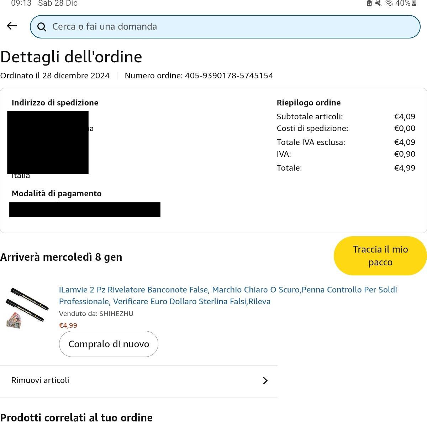
Task: Open the iLamvie Rivelatore Banconote product link
Action: (228, 295)
